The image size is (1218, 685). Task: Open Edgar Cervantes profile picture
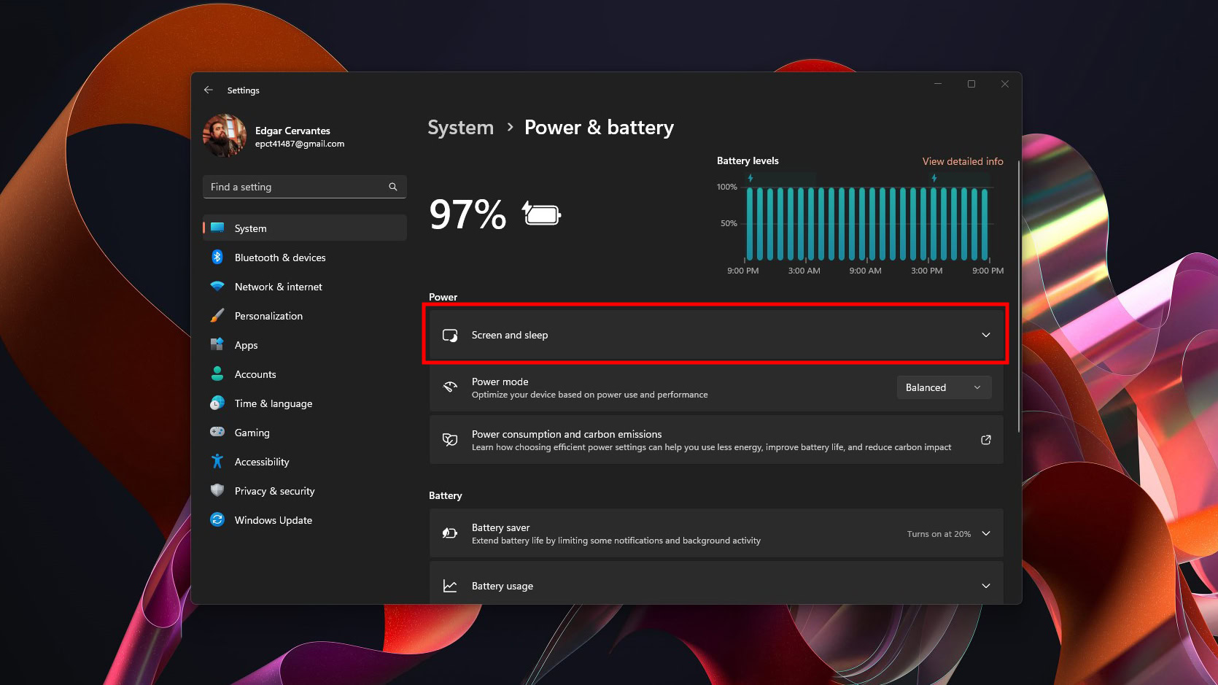coord(225,136)
